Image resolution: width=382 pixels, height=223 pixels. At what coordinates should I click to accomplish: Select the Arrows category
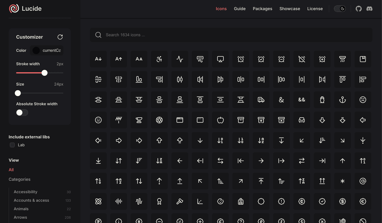coord(20,217)
